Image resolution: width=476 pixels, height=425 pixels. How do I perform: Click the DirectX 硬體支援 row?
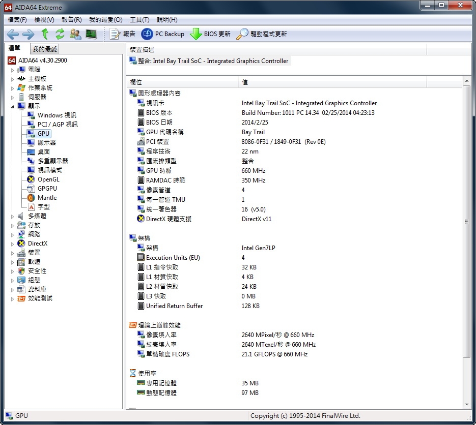coord(294,219)
